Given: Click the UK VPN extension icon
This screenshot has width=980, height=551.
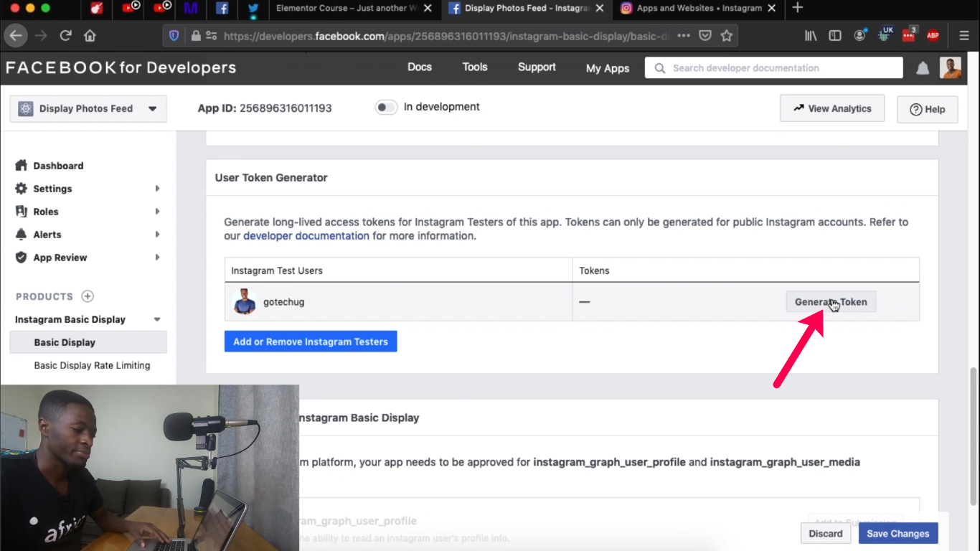Looking at the screenshot, I should [885, 34].
